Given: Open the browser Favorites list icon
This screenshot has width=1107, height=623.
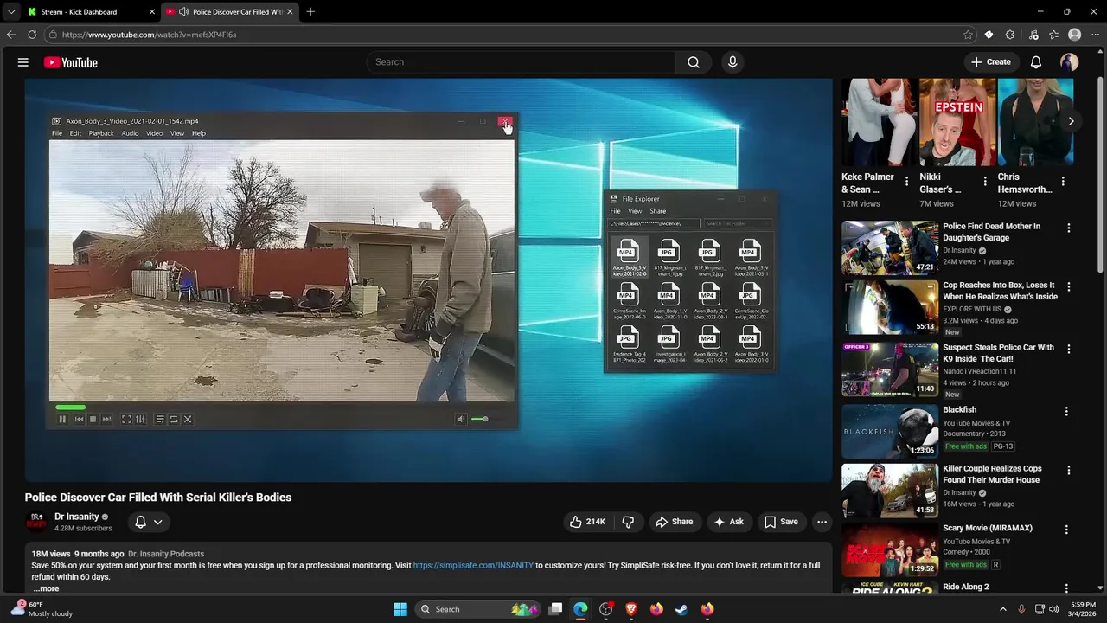Looking at the screenshot, I should coord(1054,35).
